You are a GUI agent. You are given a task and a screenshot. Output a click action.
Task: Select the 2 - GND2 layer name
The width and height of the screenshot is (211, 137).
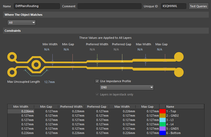[x=172, y=116]
